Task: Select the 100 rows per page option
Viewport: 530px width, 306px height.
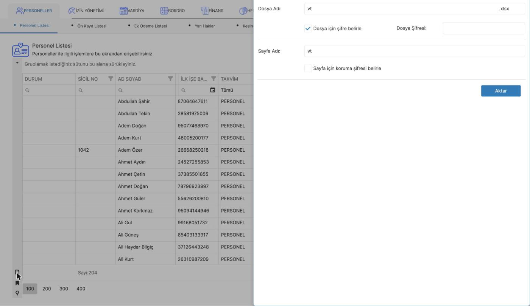Action: coord(30,289)
